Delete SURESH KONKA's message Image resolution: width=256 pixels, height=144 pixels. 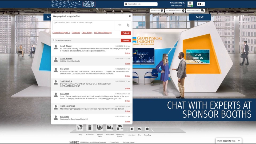pyautogui.click(x=128, y=111)
